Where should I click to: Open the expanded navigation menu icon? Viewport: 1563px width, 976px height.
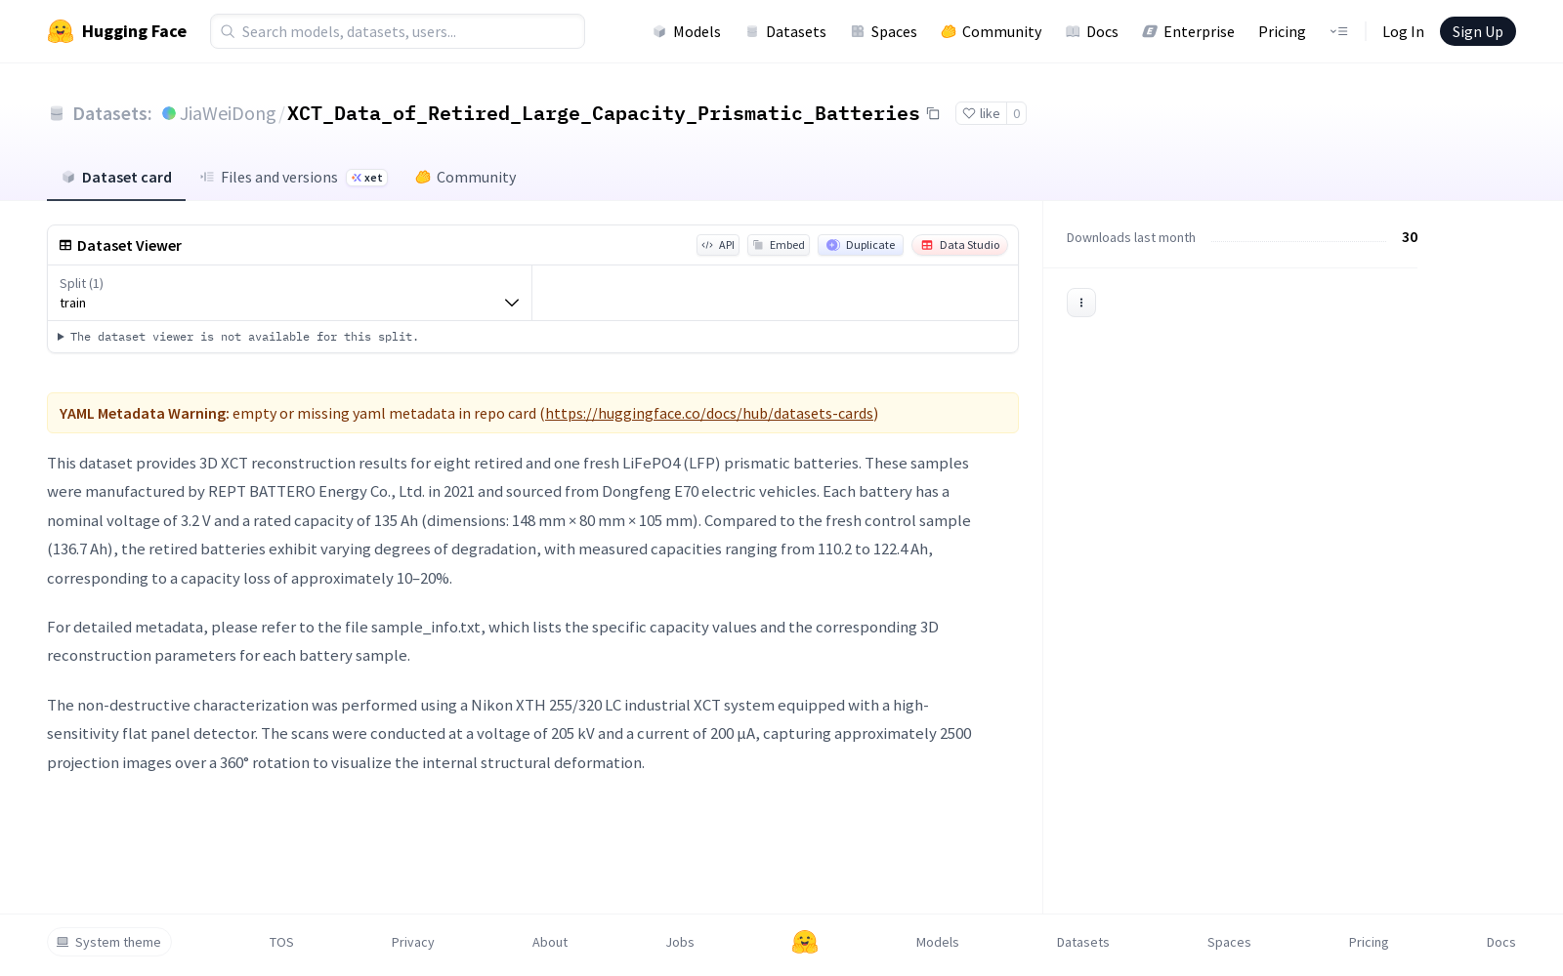coord(1338,31)
